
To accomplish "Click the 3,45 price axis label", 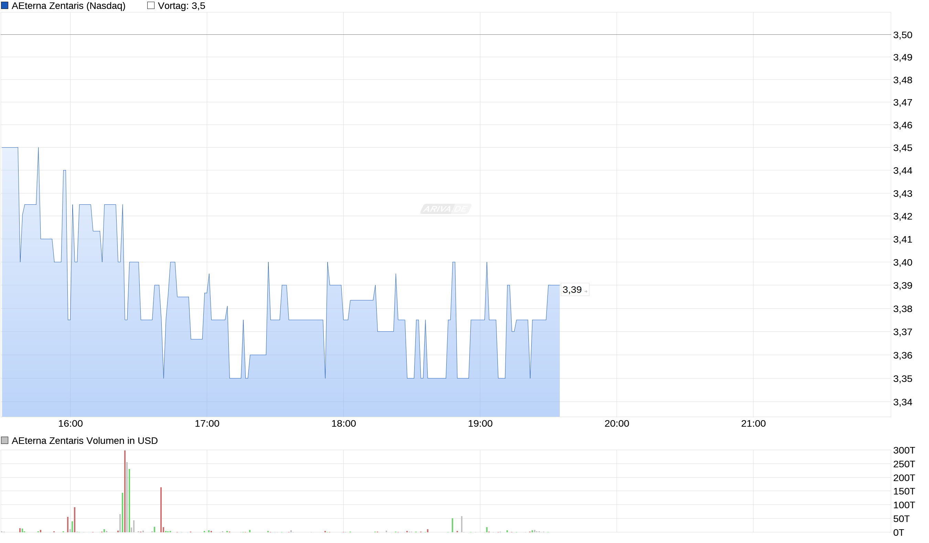I will [x=903, y=148].
